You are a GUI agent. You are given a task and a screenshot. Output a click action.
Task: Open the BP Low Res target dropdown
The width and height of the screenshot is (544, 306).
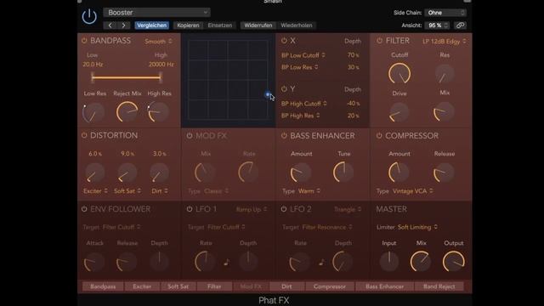click(300, 67)
